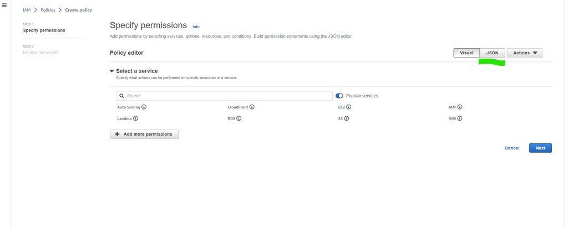Image resolution: width=568 pixels, height=228 pixels.
Task: Collapse the Select a service section
Action: [x=111, y=71]
